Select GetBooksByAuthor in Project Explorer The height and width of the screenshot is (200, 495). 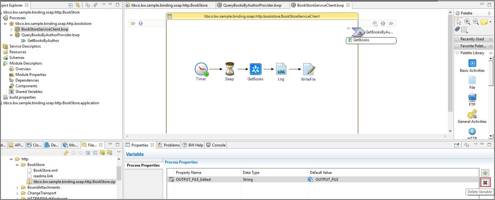[43, 41]
